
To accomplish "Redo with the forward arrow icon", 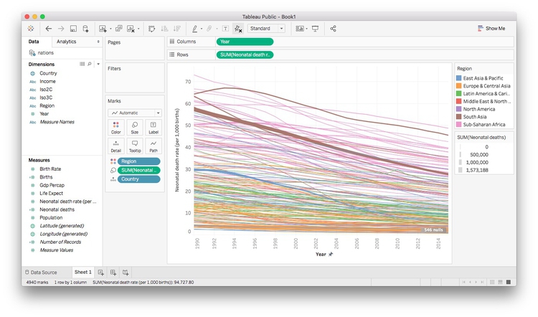I will click(x=61, y=29).
